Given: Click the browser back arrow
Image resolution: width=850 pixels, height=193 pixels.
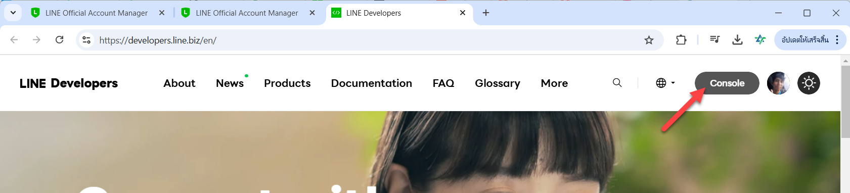Looking at the screenshot, I should click(14, 40).
